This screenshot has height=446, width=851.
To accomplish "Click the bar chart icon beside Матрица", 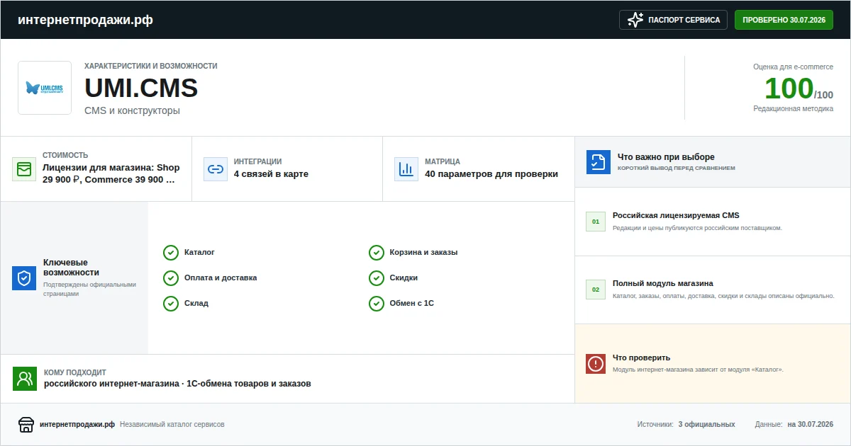I will pyautogui.click(x=406, y=169).
